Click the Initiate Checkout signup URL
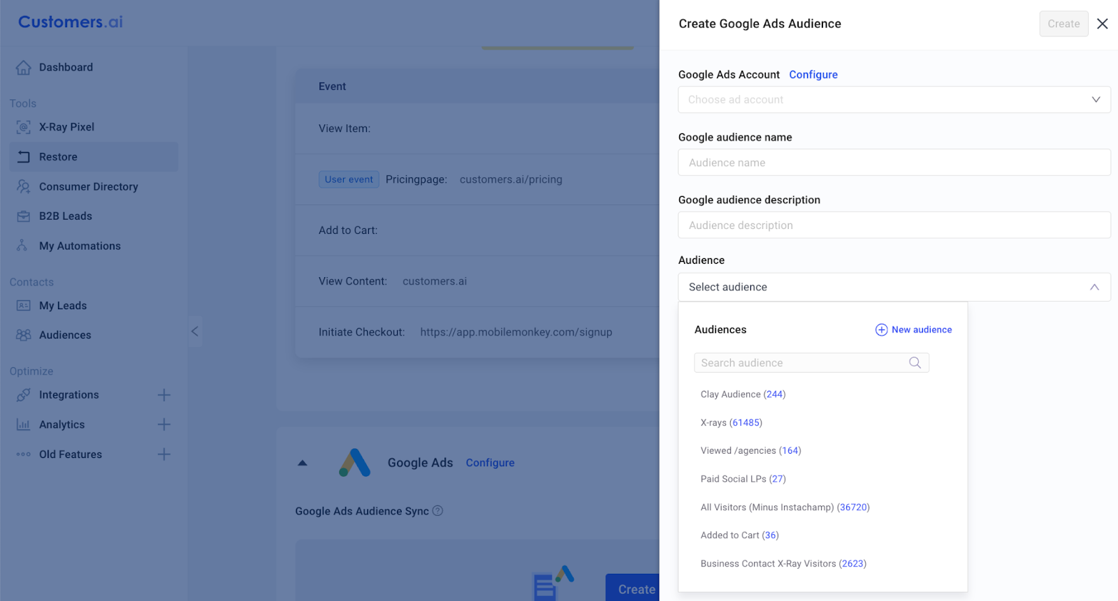This screenshot has width=1118, height=601. click(x=516, y=332)
